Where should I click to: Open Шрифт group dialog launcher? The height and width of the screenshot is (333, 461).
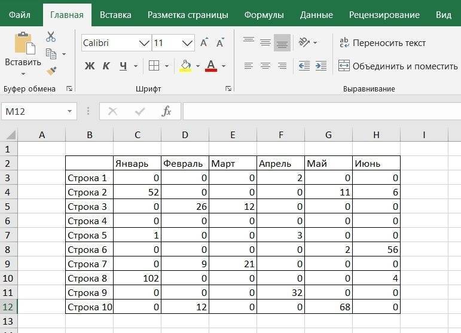click(x=228, y=88)
